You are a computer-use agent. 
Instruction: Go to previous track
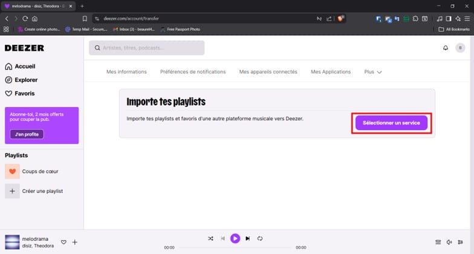[x=222, y=238]
